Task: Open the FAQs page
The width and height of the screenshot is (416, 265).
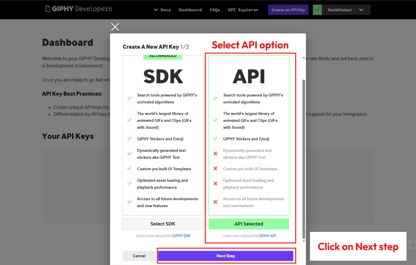Action: click(x=215, y=10)
